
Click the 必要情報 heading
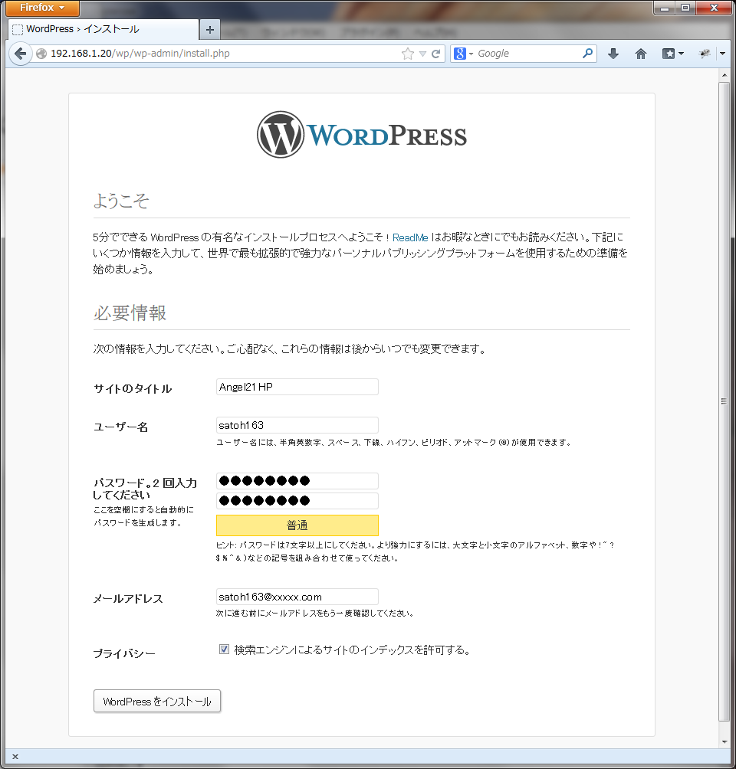coord(130,313)
